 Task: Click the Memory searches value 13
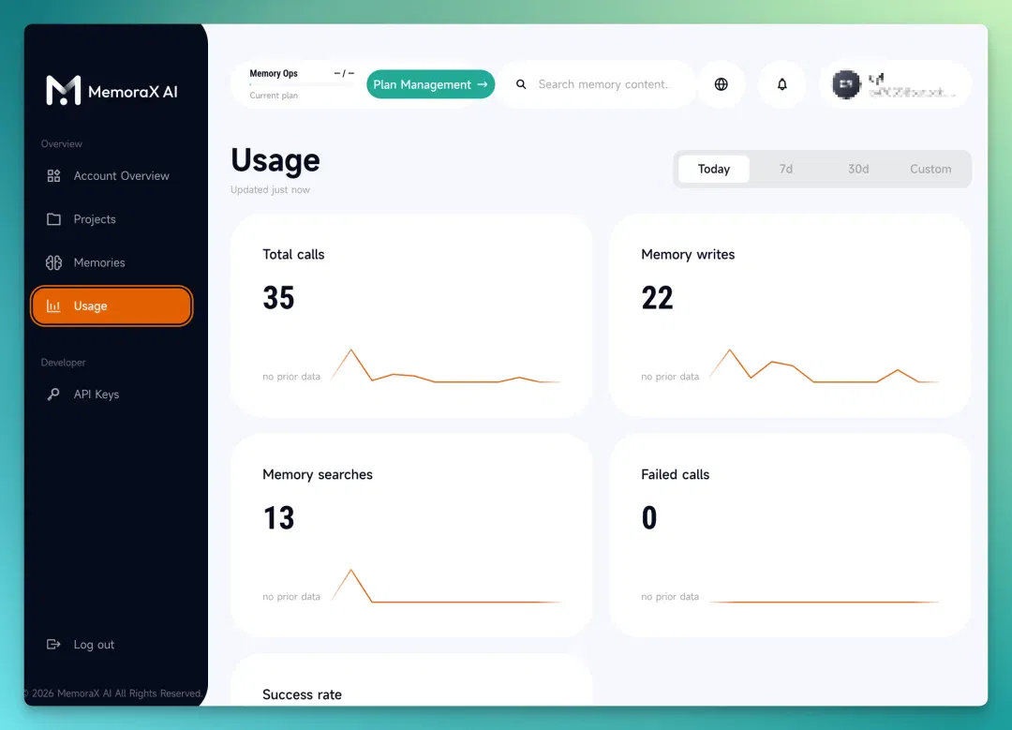pos(278,518)
